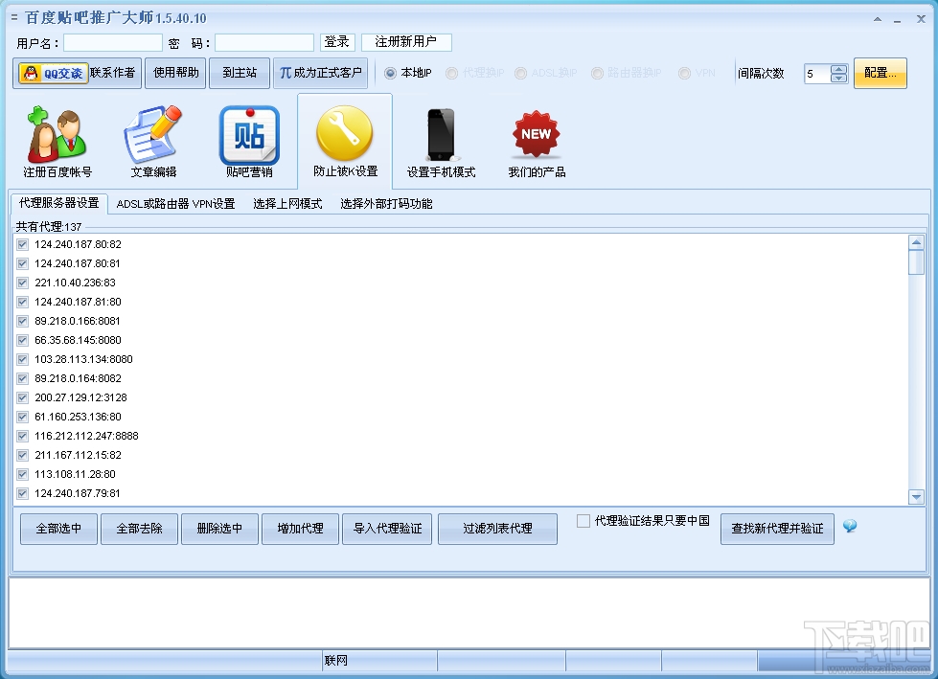Image resolution: width=938 pixels, height=679 pixels.
Task: Uncheck proxy 113.108.11.28:80
Action: coord(23,474)
